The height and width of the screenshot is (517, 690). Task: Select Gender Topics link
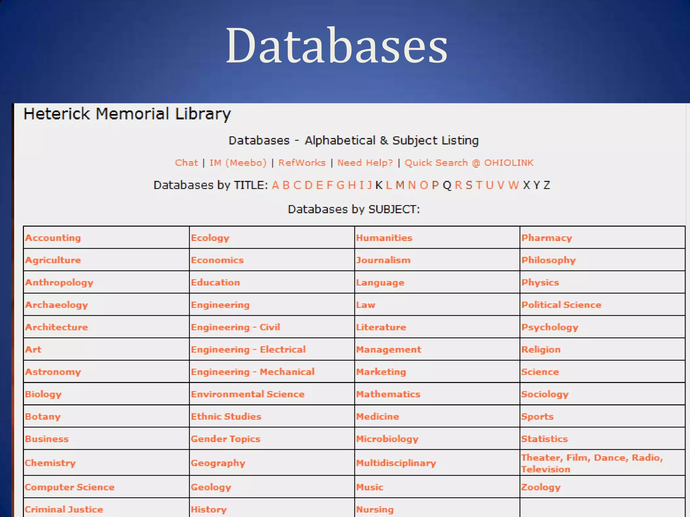[x=226, y=439]
